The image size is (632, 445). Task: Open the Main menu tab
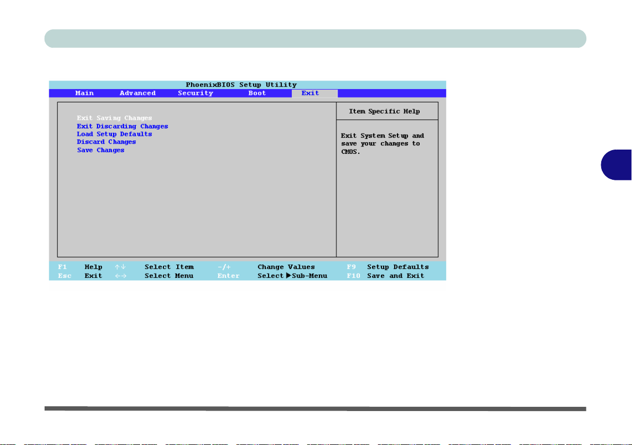(x=84, y=93)
